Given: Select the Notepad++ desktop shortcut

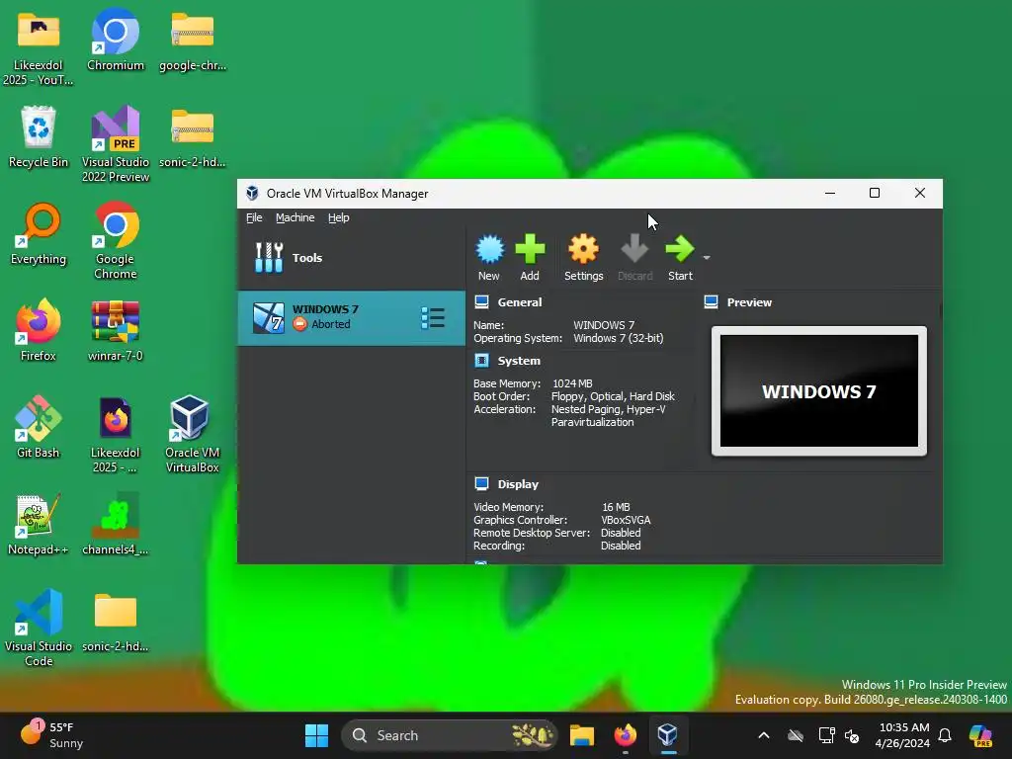Looking at the screenshot, I should tap(39, 524).
